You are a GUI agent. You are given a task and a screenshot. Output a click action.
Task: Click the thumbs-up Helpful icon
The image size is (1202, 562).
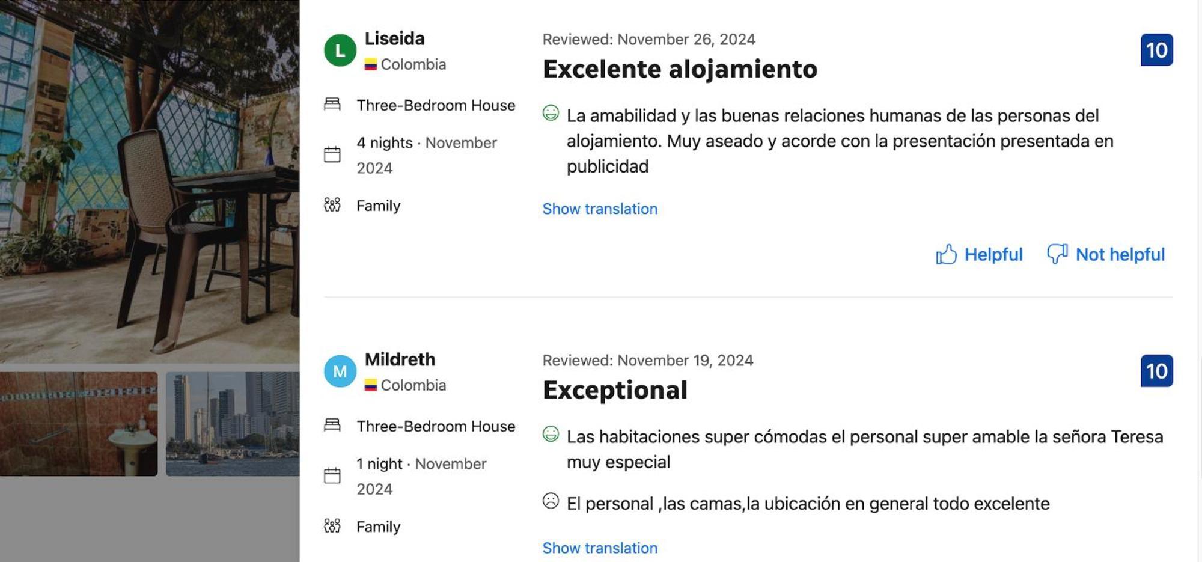(x=946, y=255)
